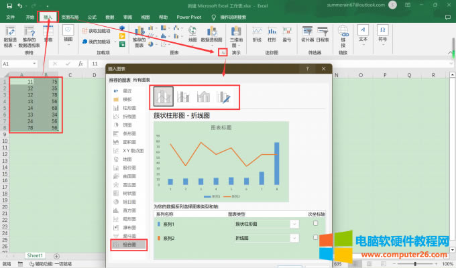Select the Sheet1 worksheet tab
456x268 pixels.
click(35, 256)
